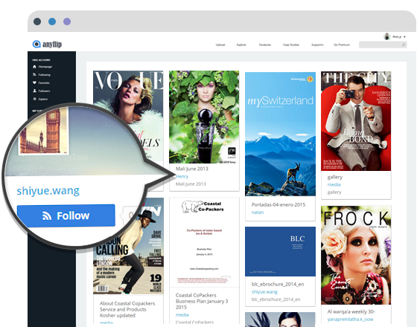
Task: Click the 'Portadas-04-enero-2015' title
Action: (x=278, y=204)
